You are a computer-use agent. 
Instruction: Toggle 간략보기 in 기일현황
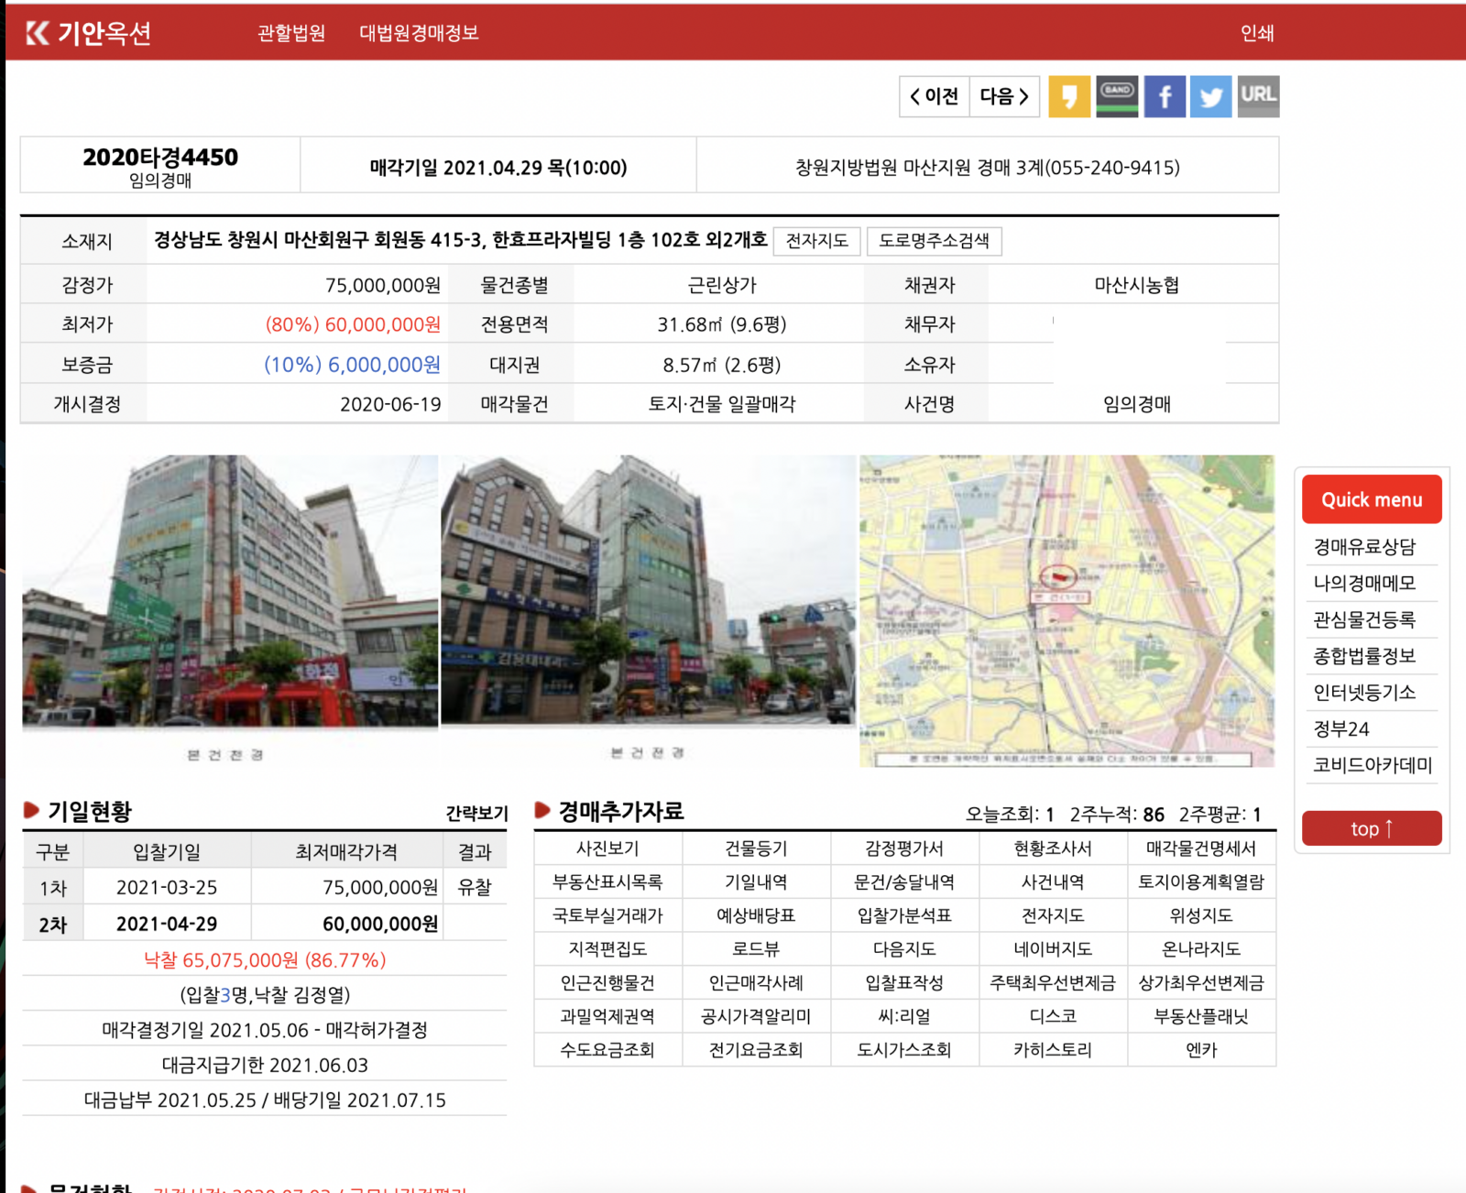pos(476,813)
